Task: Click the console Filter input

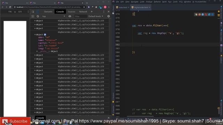Action: click(x=80, y=16)
